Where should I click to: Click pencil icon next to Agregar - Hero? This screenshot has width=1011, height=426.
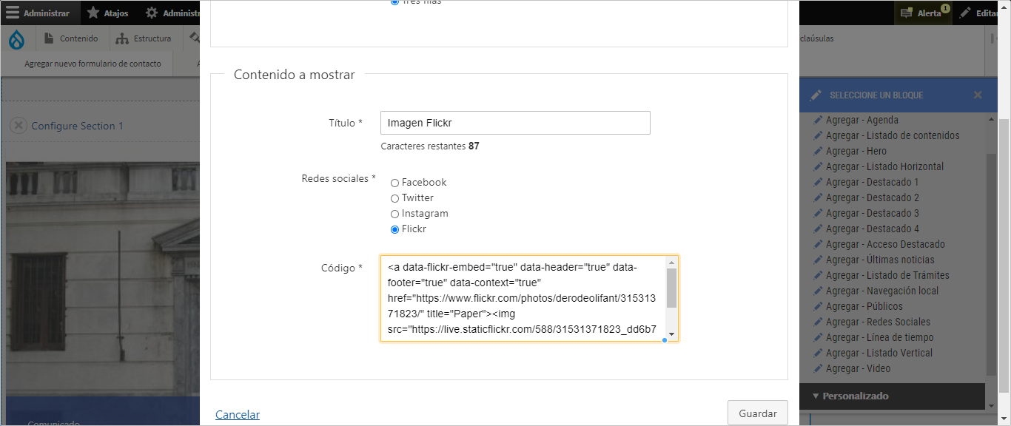818,151
